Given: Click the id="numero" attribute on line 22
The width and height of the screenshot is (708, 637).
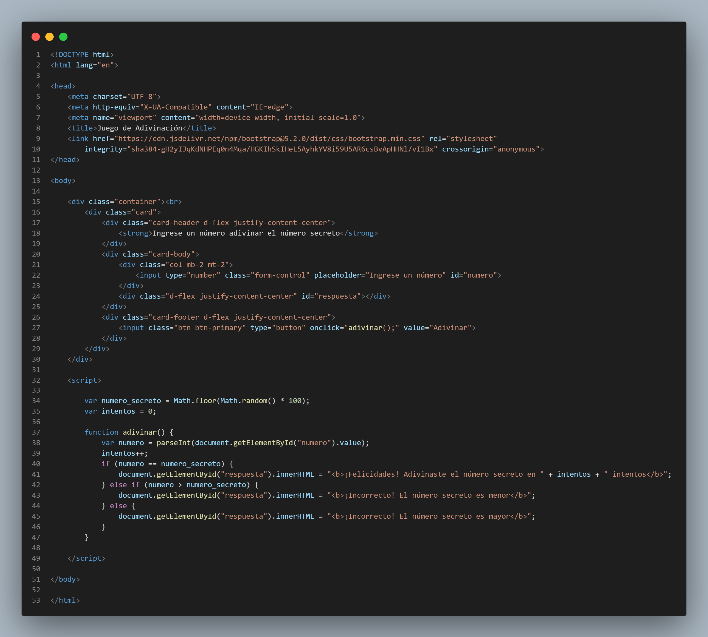Looking at the screenshot, I should (474, 275).
